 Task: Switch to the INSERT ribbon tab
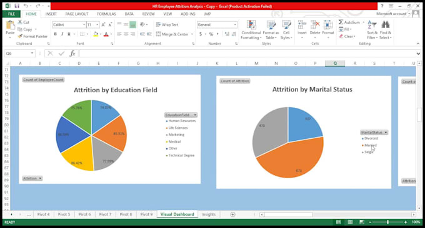(51, 14)
